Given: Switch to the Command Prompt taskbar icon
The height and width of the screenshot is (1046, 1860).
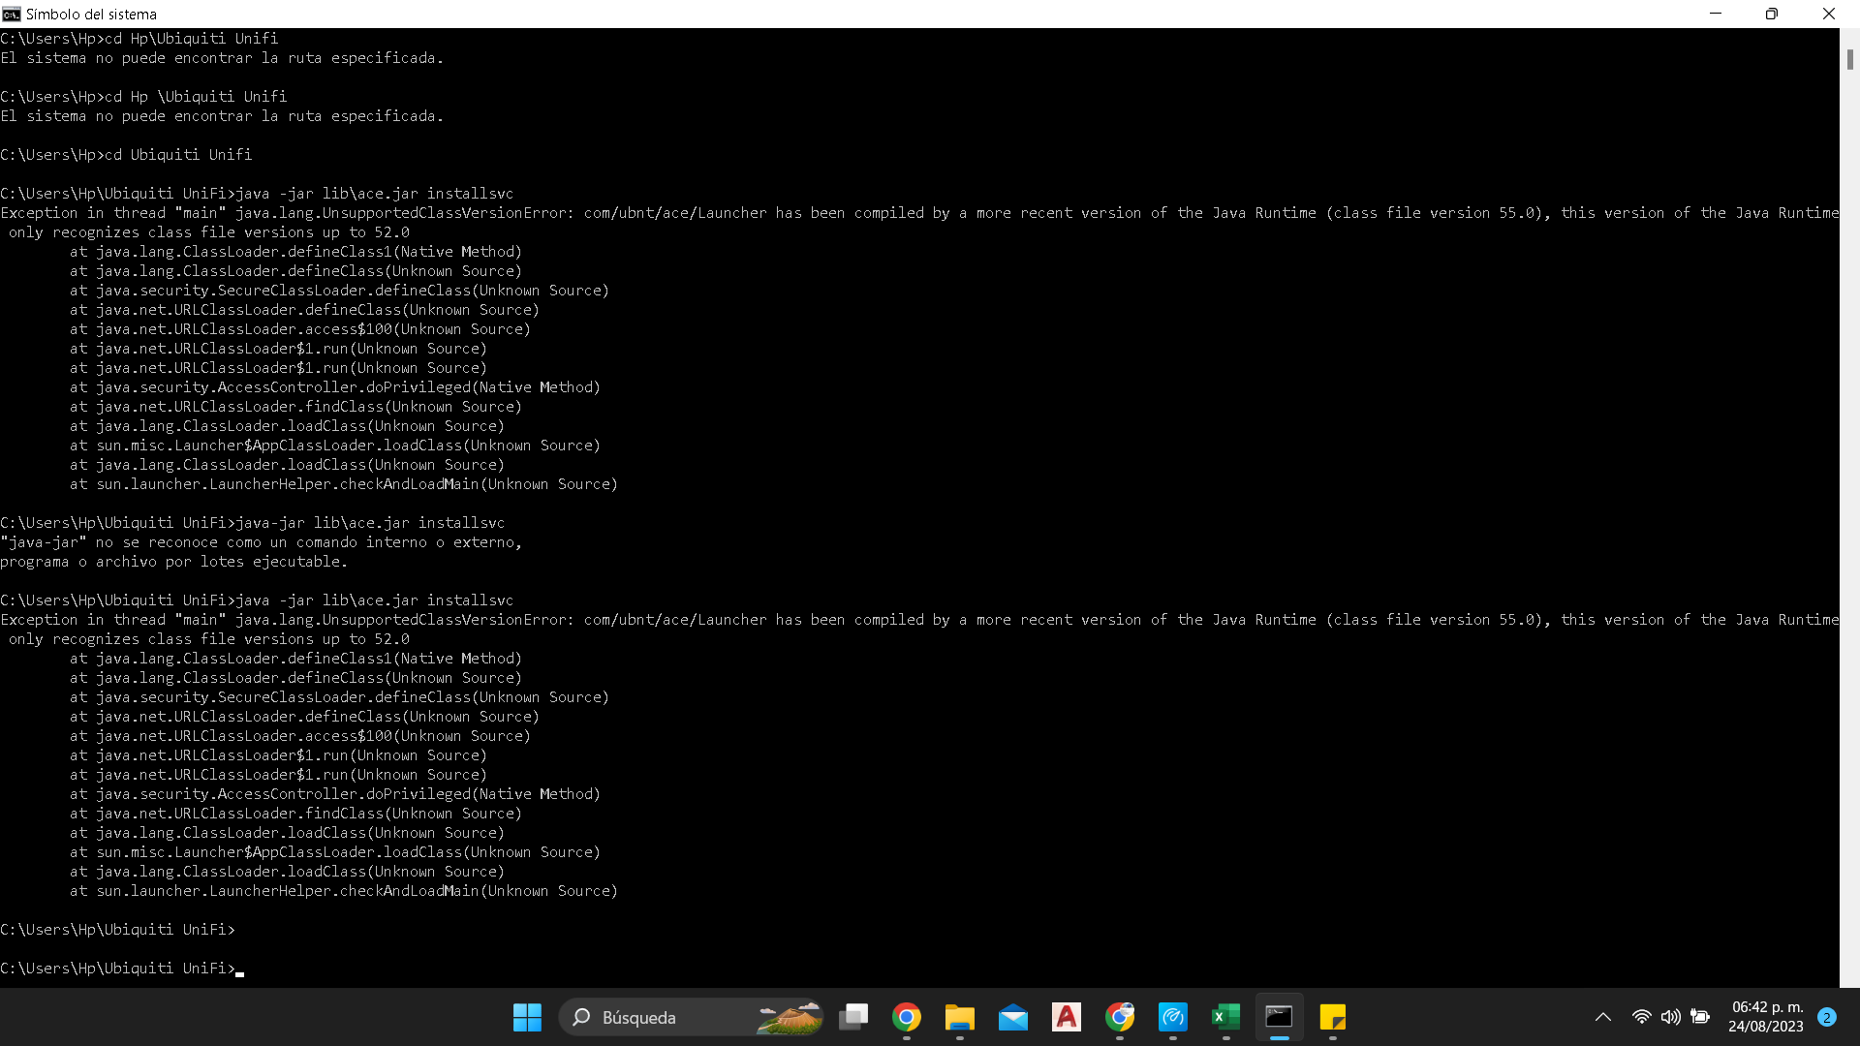Looking at the screenshot, I should pyautogui.click(x=1280, y=1017).
